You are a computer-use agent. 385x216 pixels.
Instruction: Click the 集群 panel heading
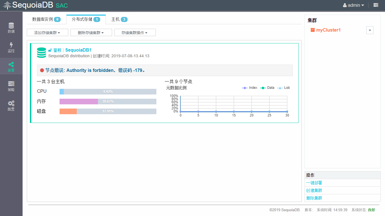click(312, 21)
